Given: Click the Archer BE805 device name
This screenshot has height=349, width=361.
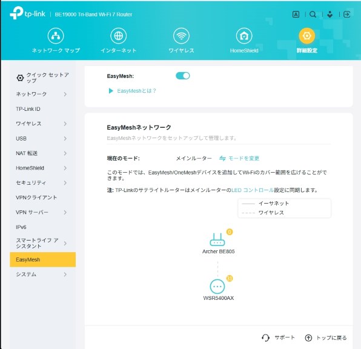Looking at the screenshot, I should [x=218, y=251].
